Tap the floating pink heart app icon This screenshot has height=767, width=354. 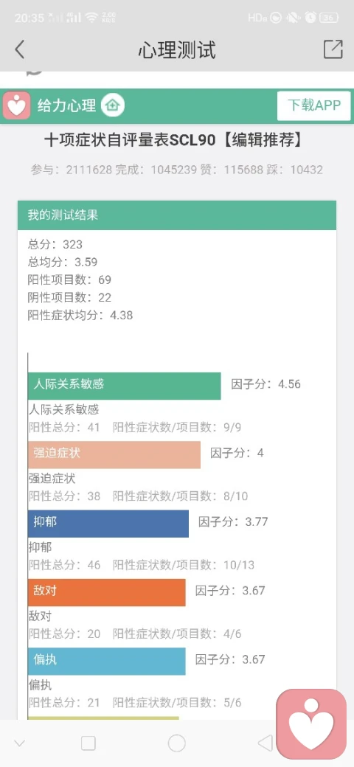311,724
